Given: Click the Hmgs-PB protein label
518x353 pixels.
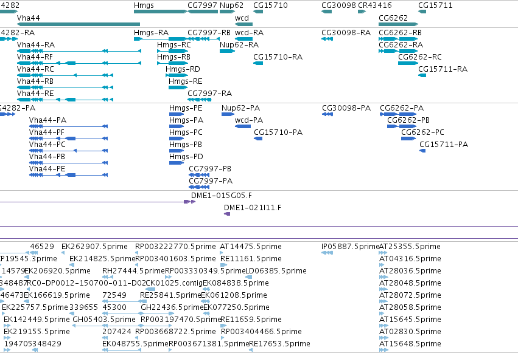Looking at the screenshot, I should click(x=185, y=145).
